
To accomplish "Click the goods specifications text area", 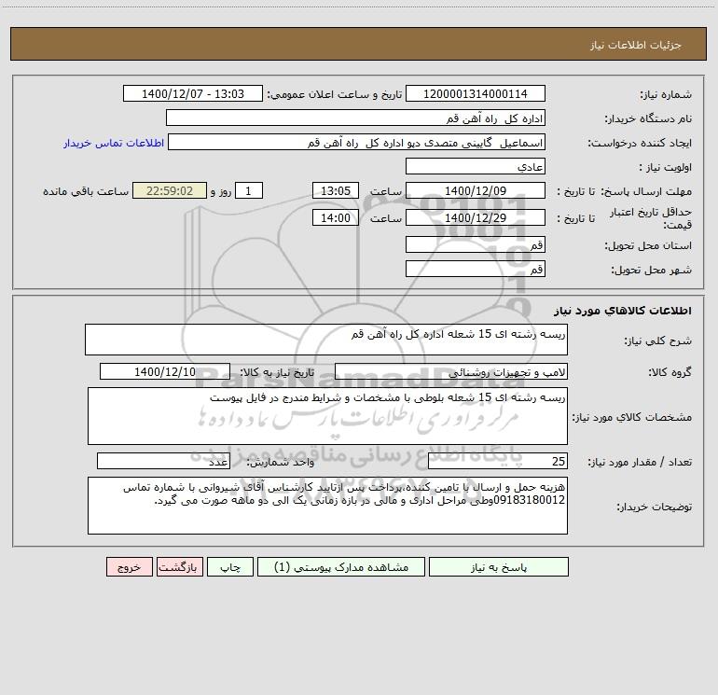I will coord(327,416).
